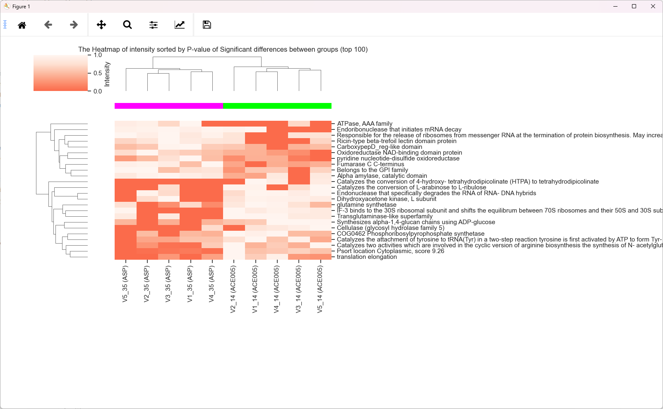Activate the Pan axes tool
Screen dimensions: 663x409
pyautogui.click(x=101, y=25)
